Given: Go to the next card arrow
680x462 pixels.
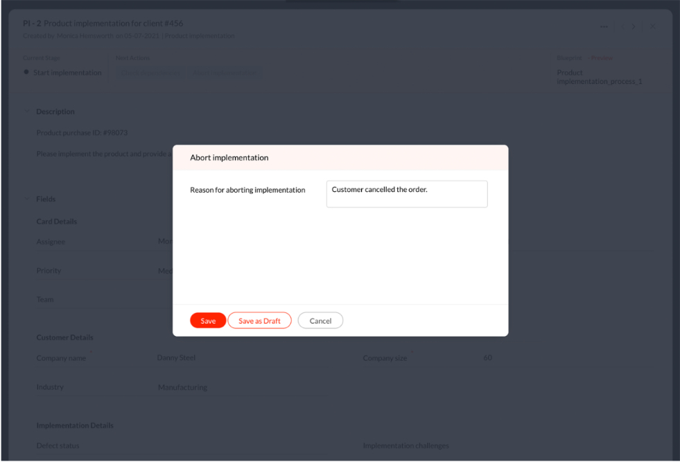Looking at the screenshot, I should (634, 26).
